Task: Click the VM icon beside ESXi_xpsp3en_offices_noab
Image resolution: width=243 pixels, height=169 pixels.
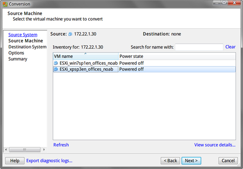Action: (x=56, y=69)
